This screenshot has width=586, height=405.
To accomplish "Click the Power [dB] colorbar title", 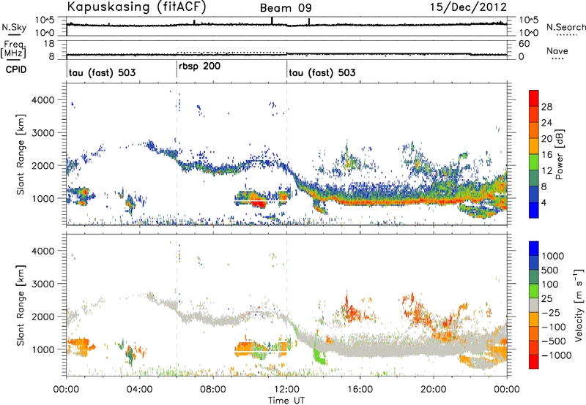I will (x=559, y=154).
